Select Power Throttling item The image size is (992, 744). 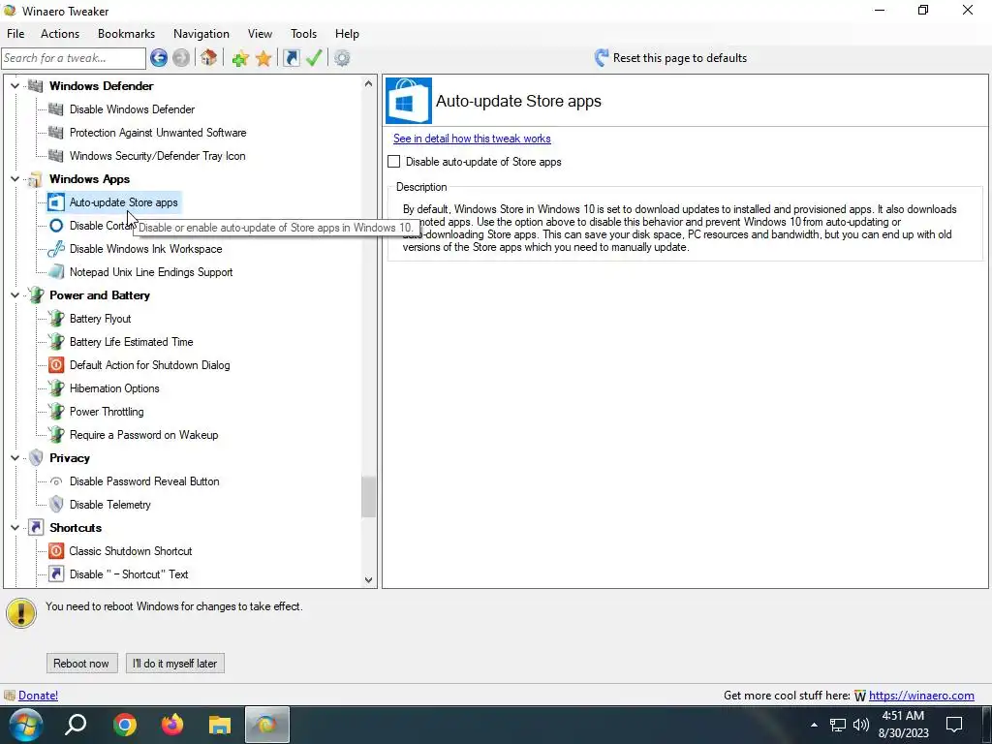pos(107,412)
